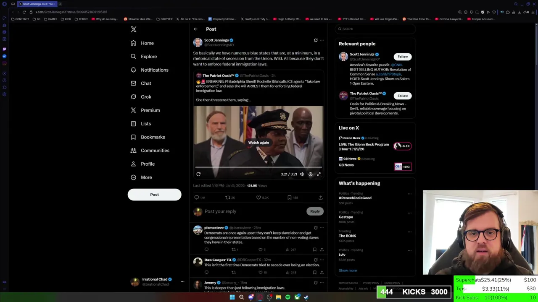
Task: Click the X search box
Action: tap(375, 29)
